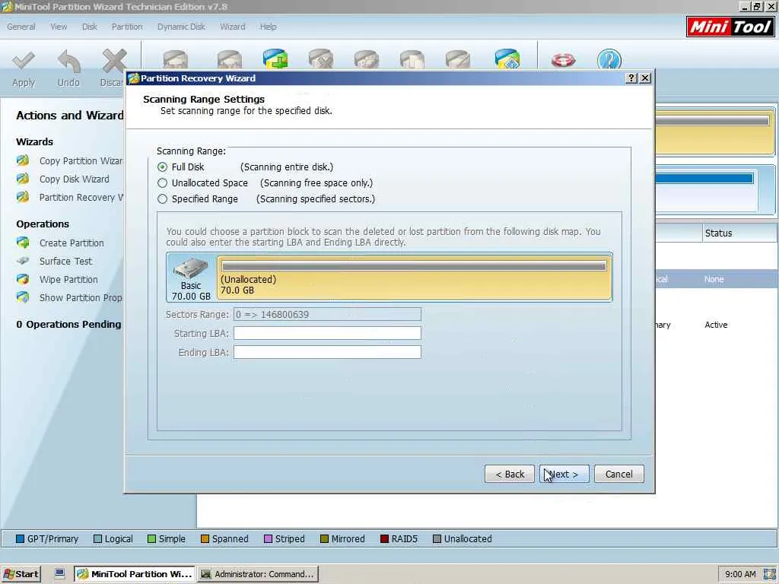Click the Surface Test sidebar icon

tap(23, 261)
